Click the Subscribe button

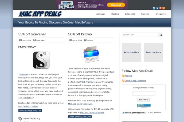coord(144,100)
